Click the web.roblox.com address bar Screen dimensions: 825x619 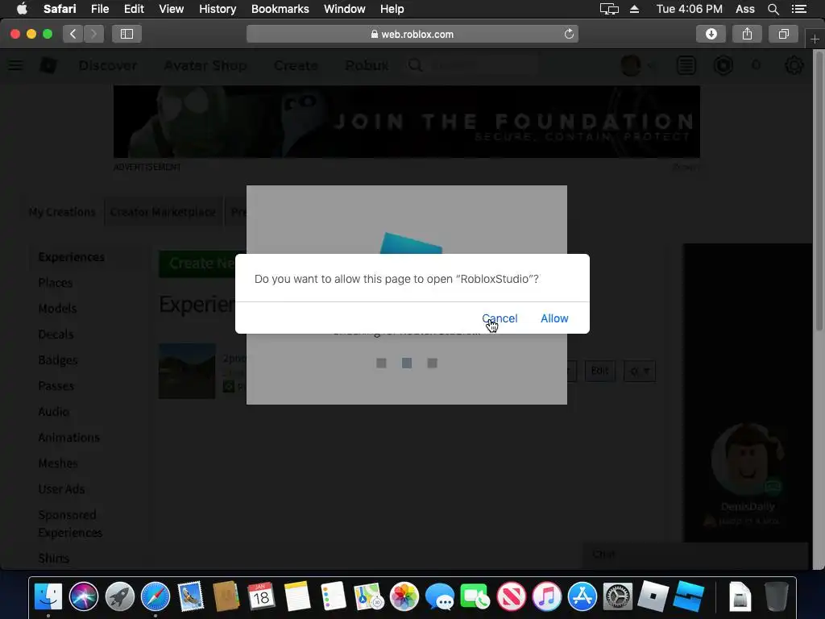coord(412,34)
